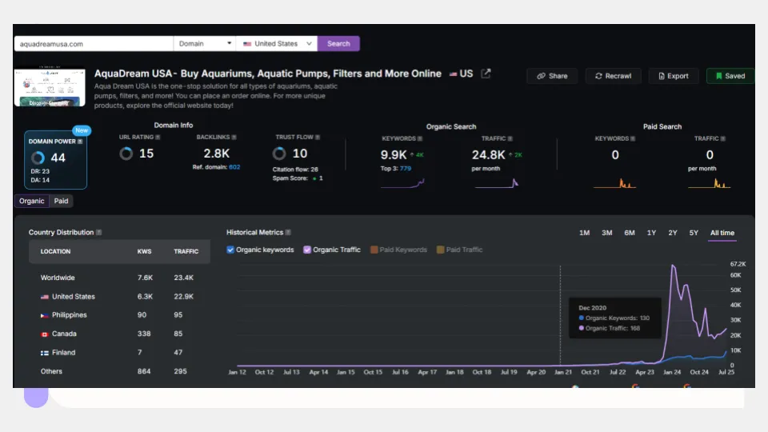768x432 pixels.
Task: Click the Domain Power ring gauge
Action: click(x=38, y=158)
